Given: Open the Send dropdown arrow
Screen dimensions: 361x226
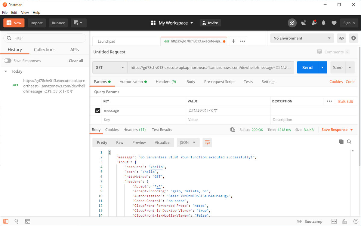Looking at the screenshot, I should tap(322, 68).
